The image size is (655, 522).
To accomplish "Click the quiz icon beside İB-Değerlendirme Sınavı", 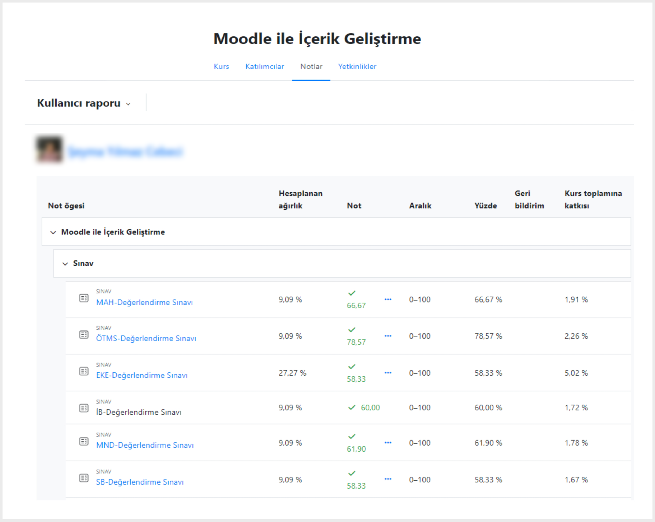I will 84,408.
